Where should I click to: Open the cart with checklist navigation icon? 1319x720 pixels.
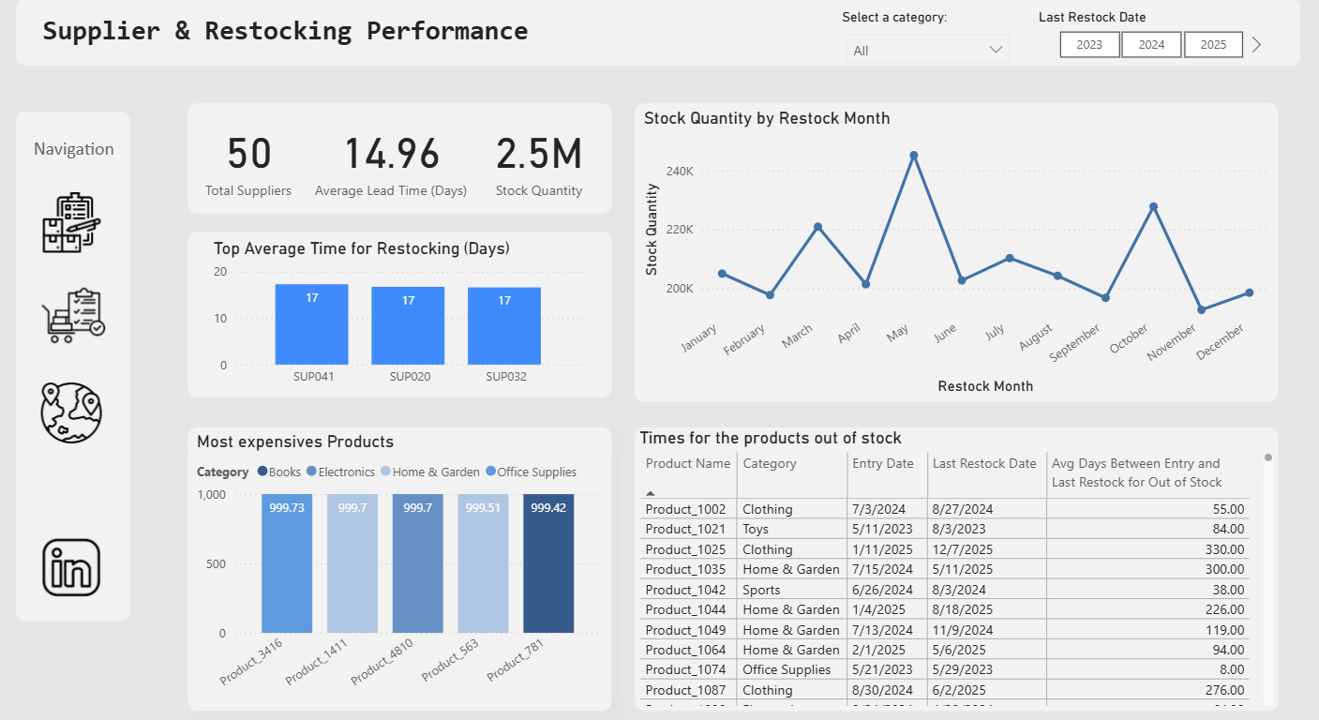point(72,316)
